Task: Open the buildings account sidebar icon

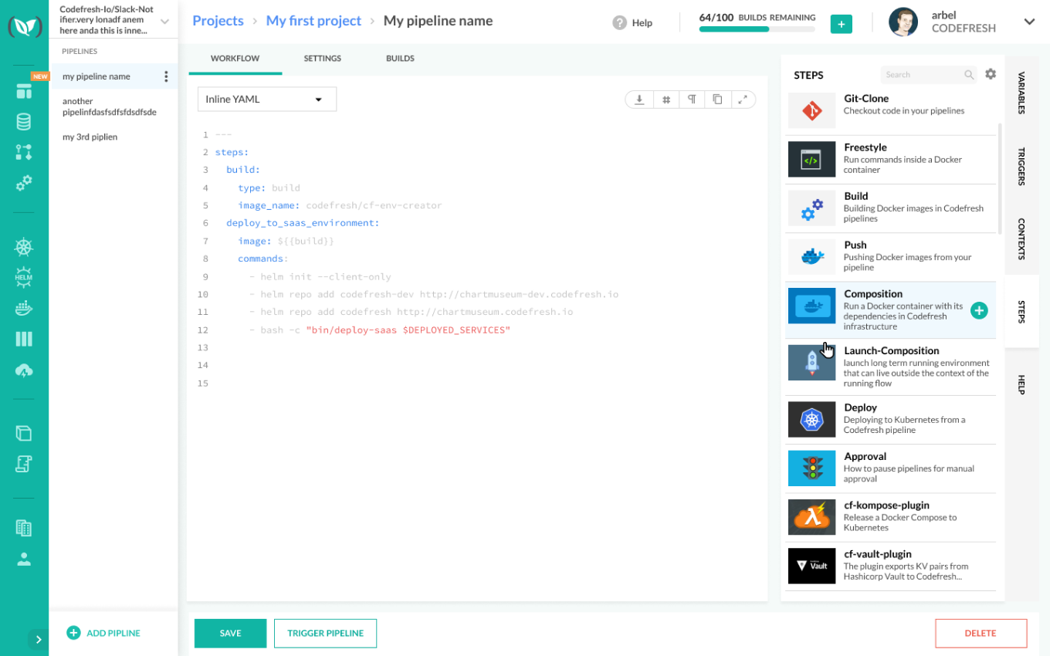Action: (24, 528)
